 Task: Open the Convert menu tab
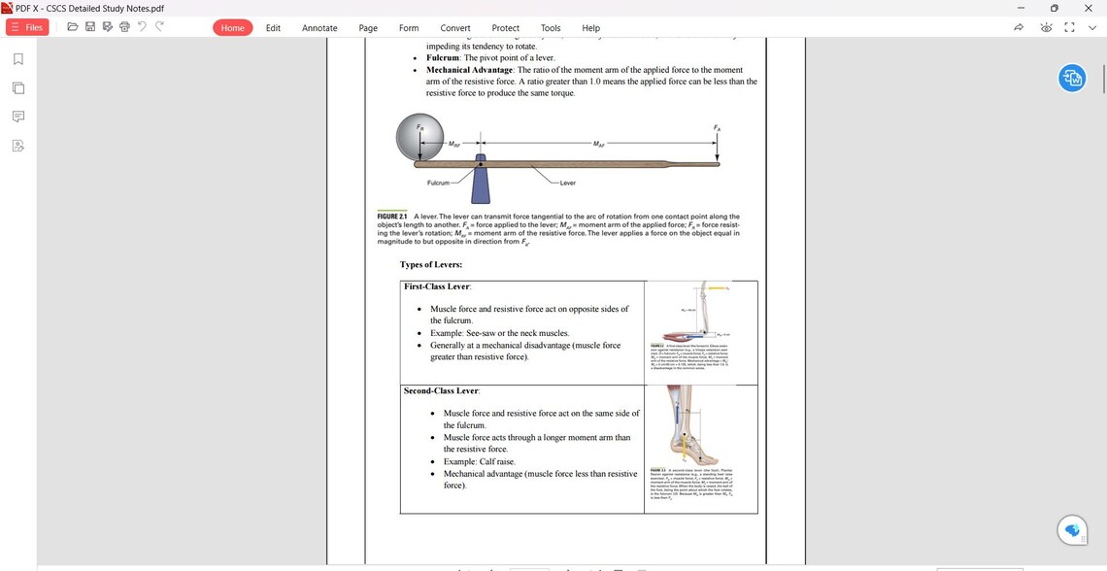coord(454,27)
